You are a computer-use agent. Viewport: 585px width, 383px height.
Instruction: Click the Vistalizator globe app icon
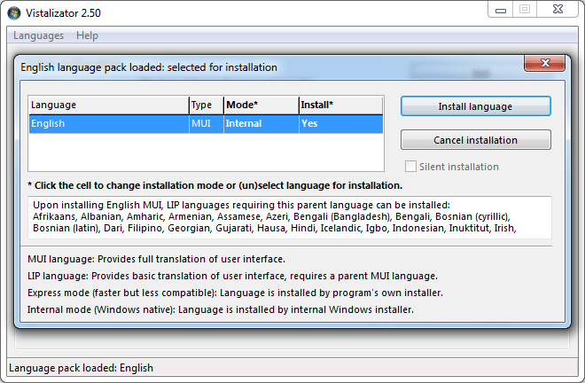pos(14,13)
